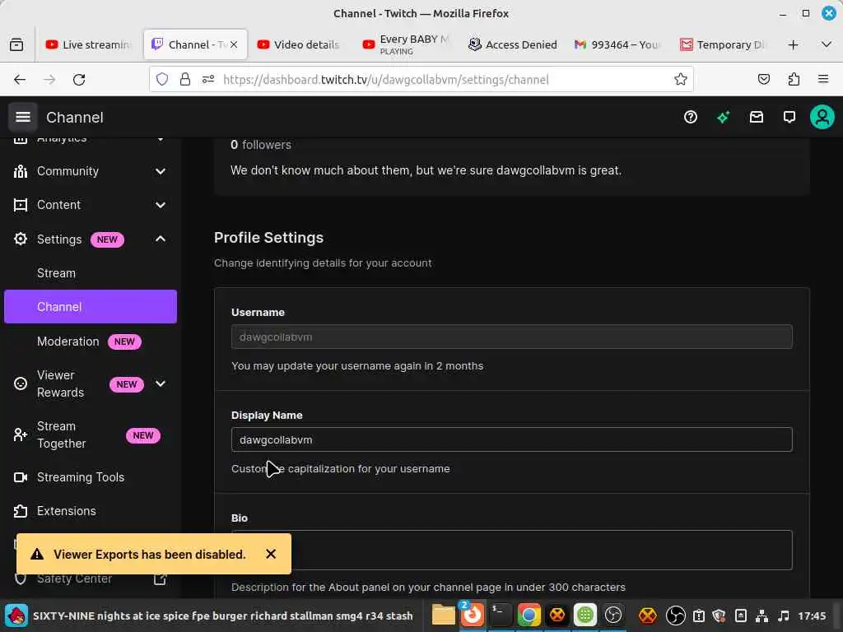
Task: Click the Extensions puzzle icon in sidebar
Action: pos(21,511)
